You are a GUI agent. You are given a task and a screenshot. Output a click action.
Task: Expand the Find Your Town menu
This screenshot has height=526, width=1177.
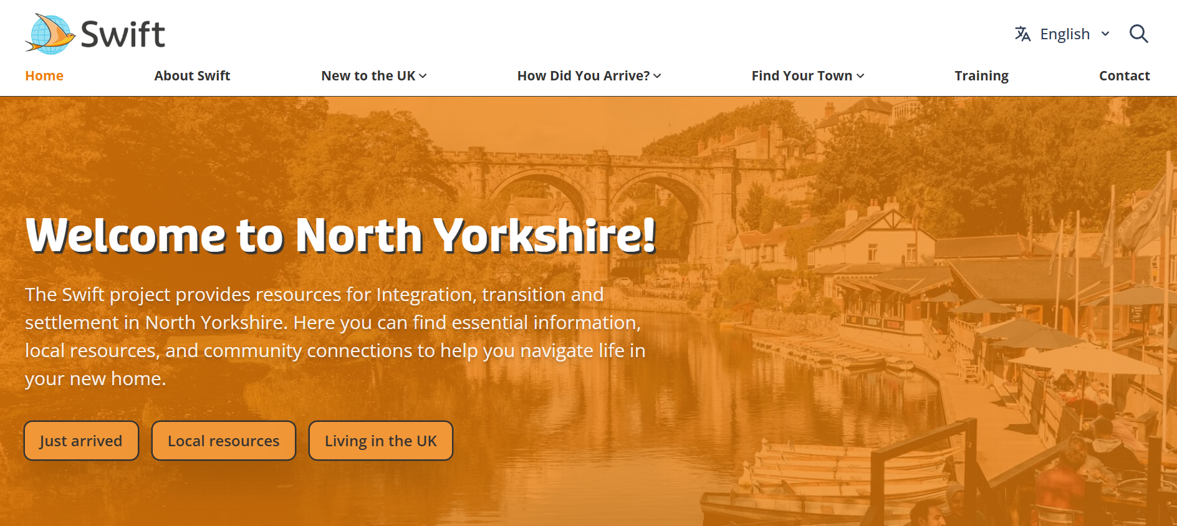tap(807, 75)
